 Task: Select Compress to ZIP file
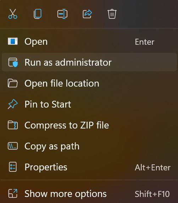89,125
